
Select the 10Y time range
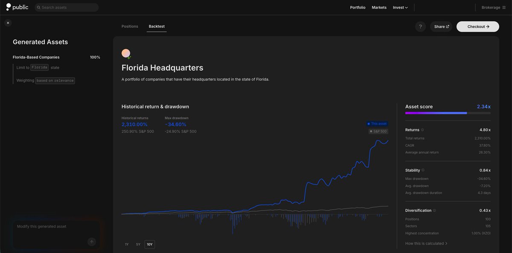(x=150, y=244)
